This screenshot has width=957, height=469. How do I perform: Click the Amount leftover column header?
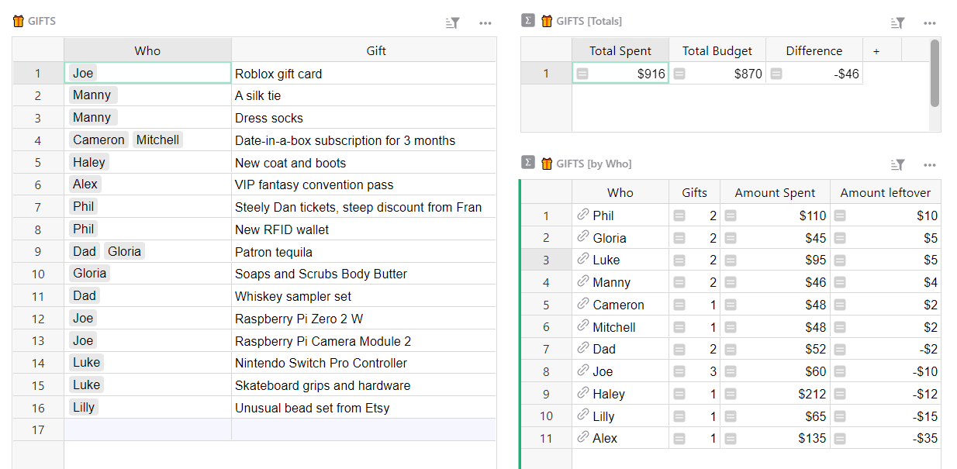tap(885, 193)
